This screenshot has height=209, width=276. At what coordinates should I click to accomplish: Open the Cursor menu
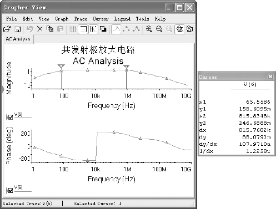pos(101,19)
